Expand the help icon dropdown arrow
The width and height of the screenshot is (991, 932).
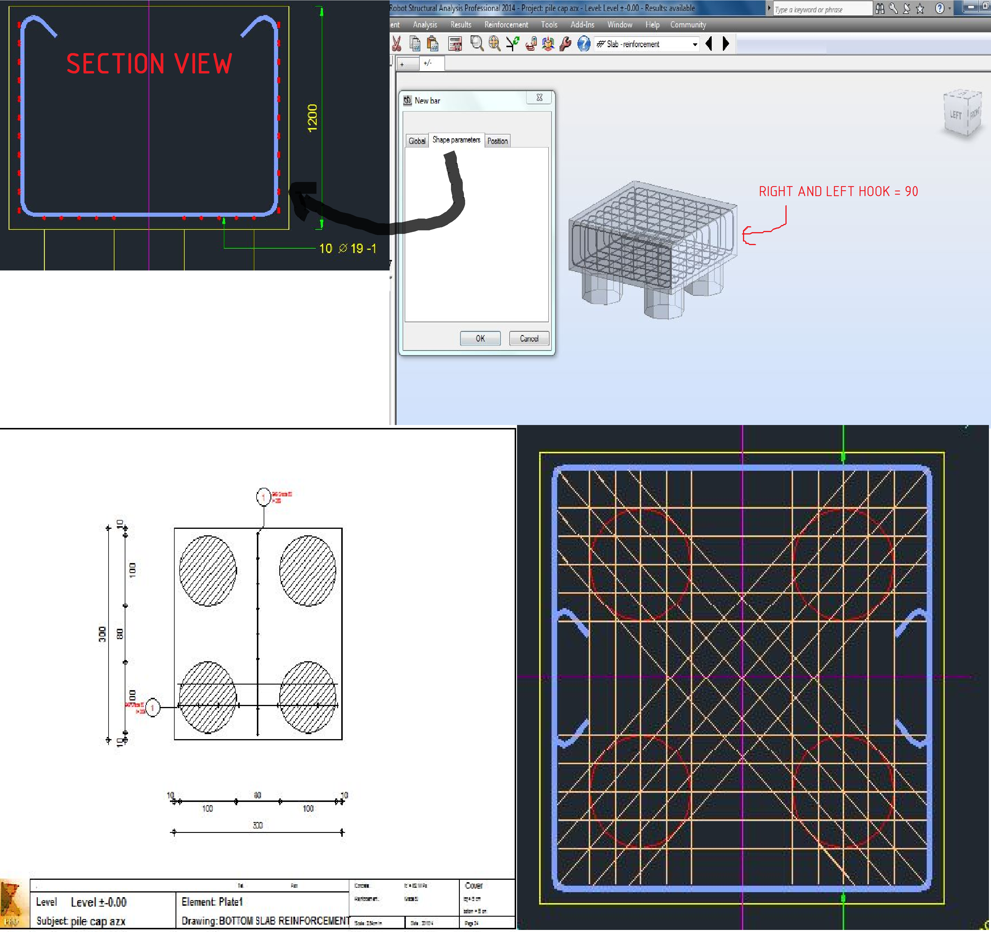(950, 9)
